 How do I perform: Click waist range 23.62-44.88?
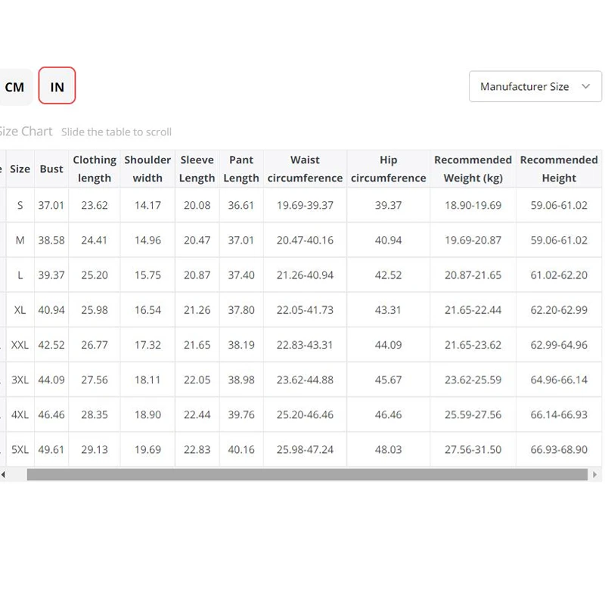[305, 380]
